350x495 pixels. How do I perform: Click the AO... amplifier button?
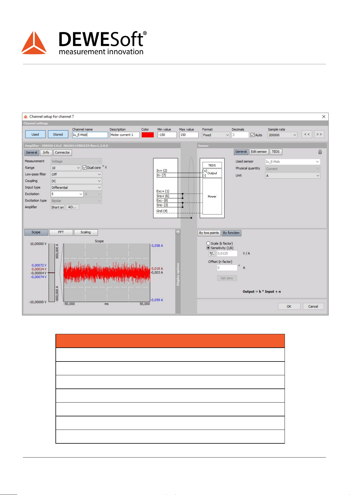point(72,207)
